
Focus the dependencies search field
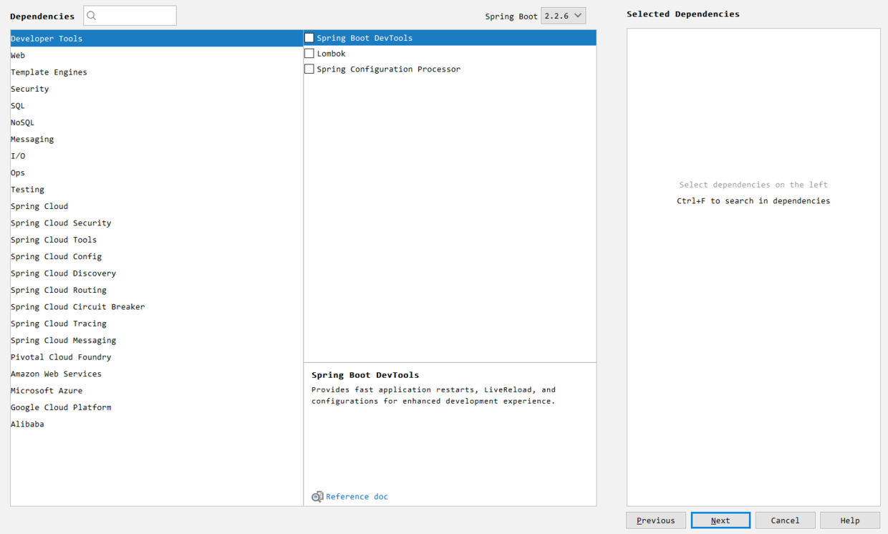(x=130, y=16)
